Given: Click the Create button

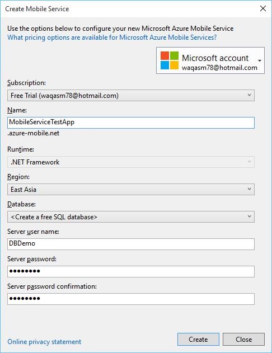Looking at the screenshot, I should tap(198, 339).
